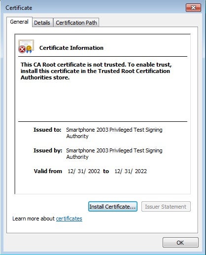Click the Certificate title bar text
The height and width of the screenshot is (255, 206).
point(19,8)
